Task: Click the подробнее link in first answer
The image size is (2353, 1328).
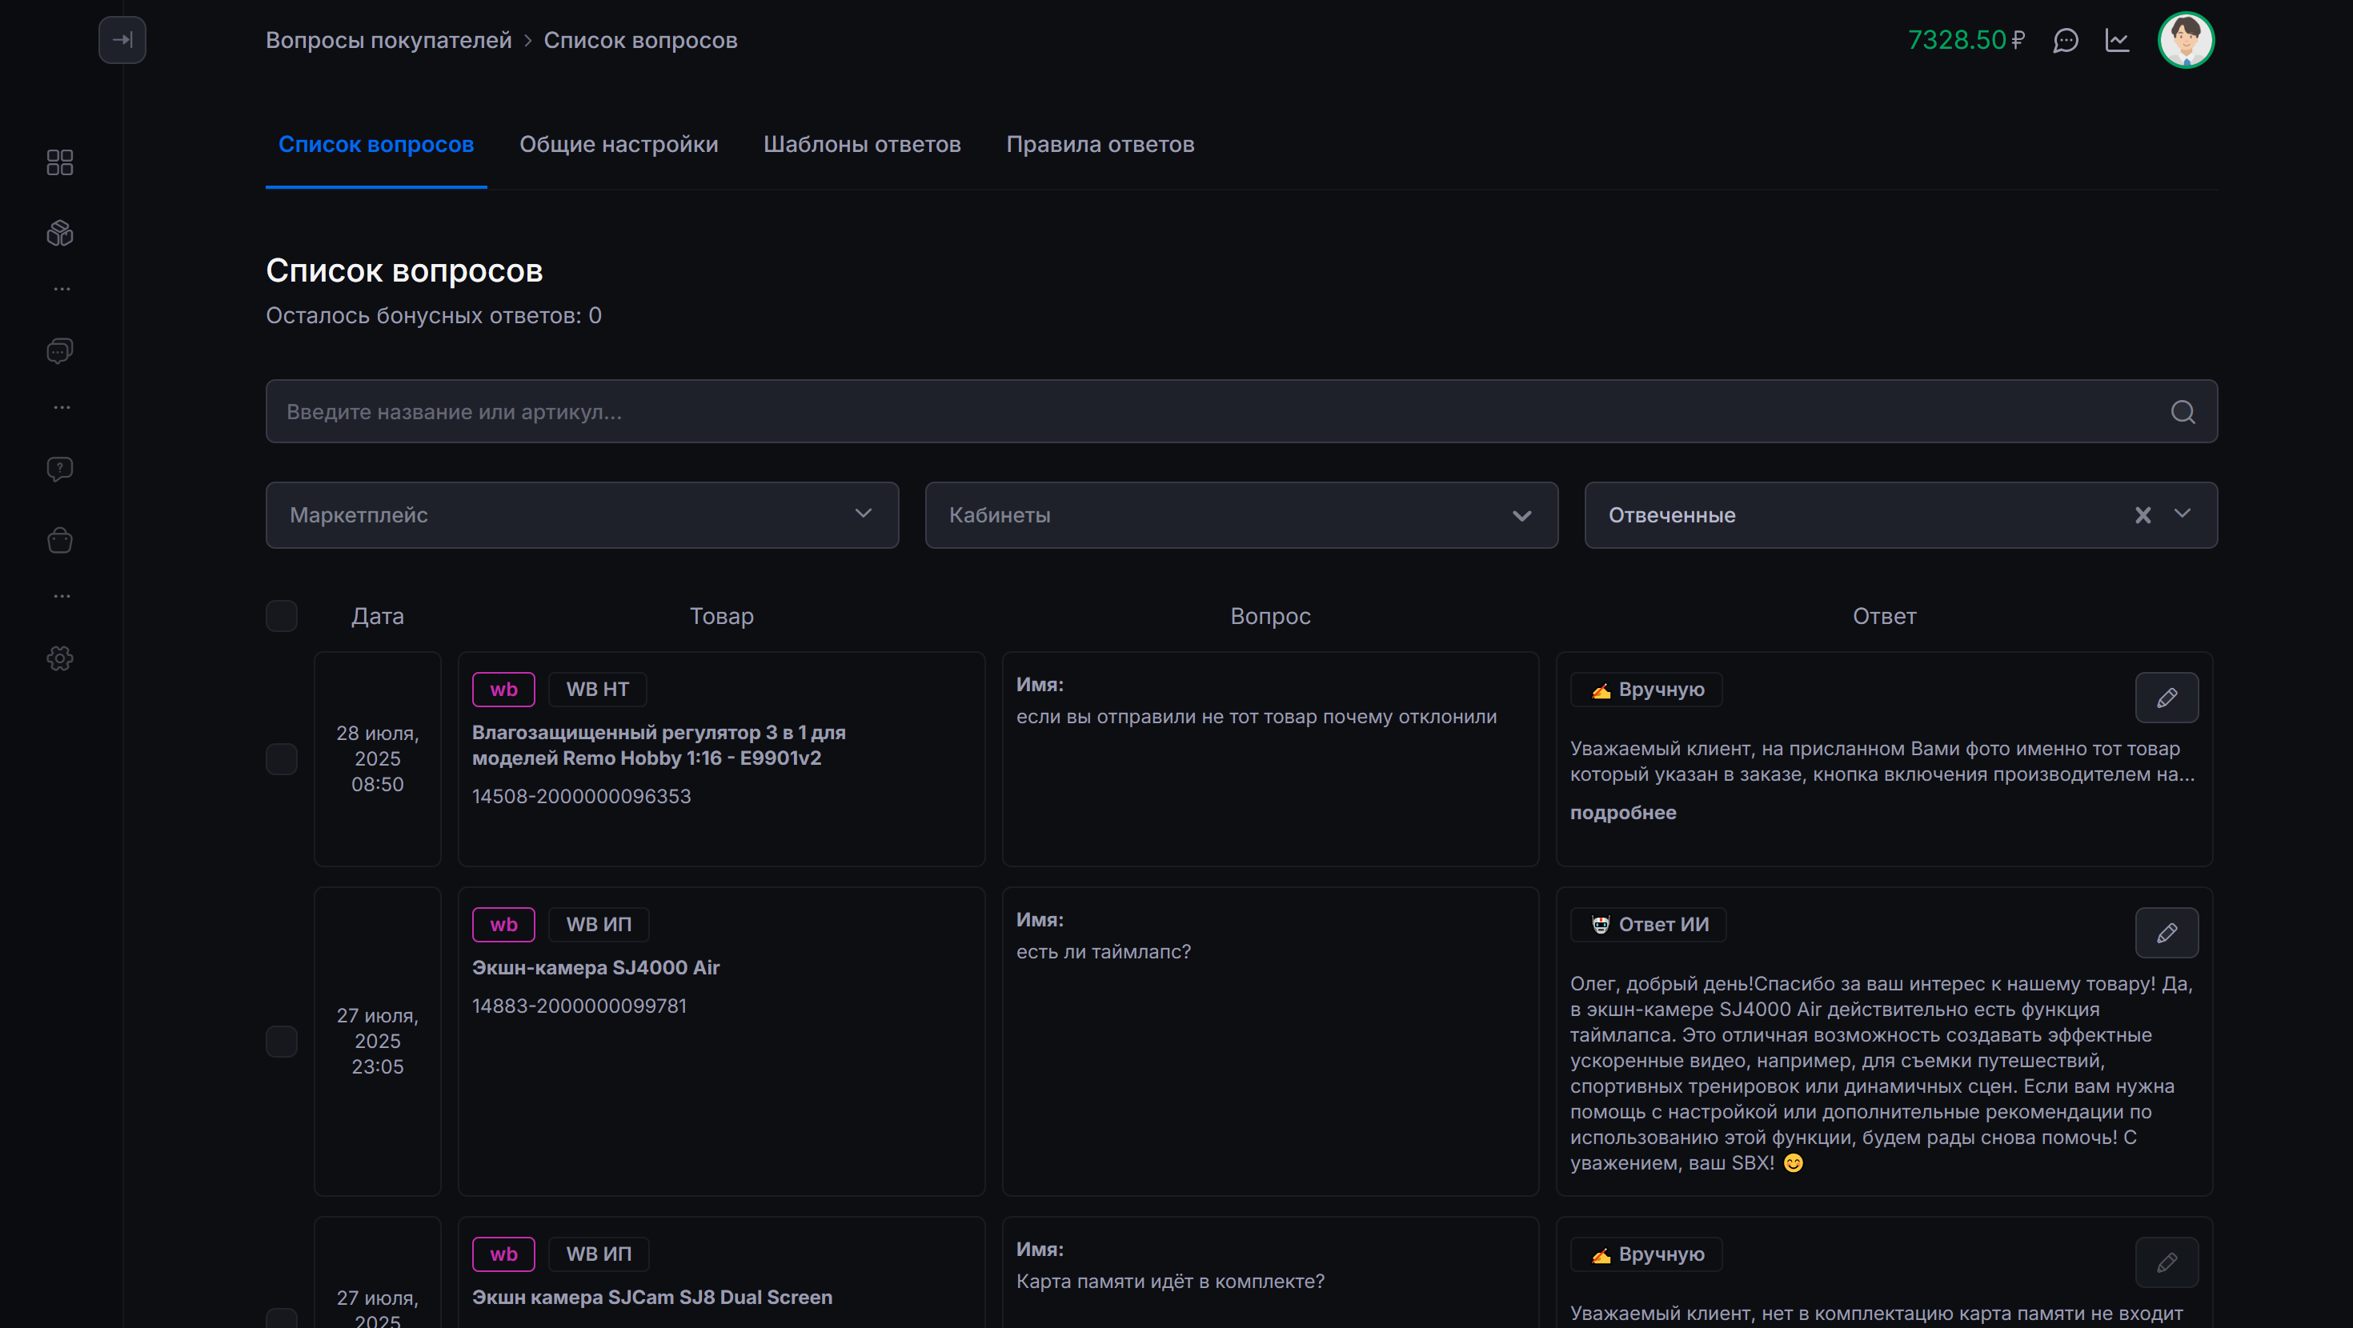Action: coord(1622,813)
